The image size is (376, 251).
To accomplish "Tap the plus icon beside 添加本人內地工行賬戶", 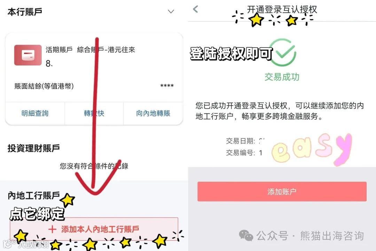I will [x=52, y=229].
